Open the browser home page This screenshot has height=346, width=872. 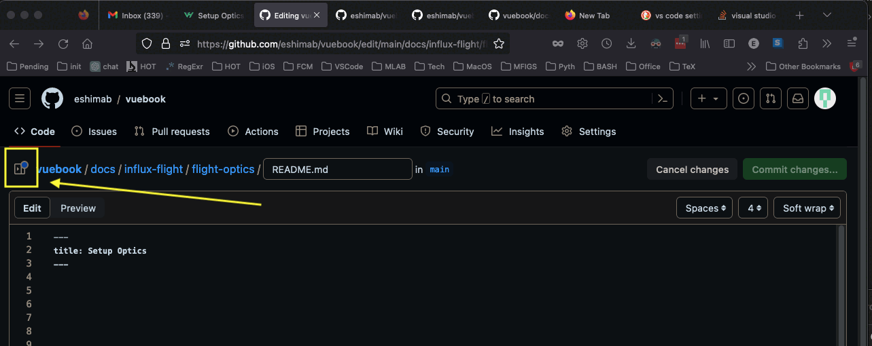[x=87, y=43]
